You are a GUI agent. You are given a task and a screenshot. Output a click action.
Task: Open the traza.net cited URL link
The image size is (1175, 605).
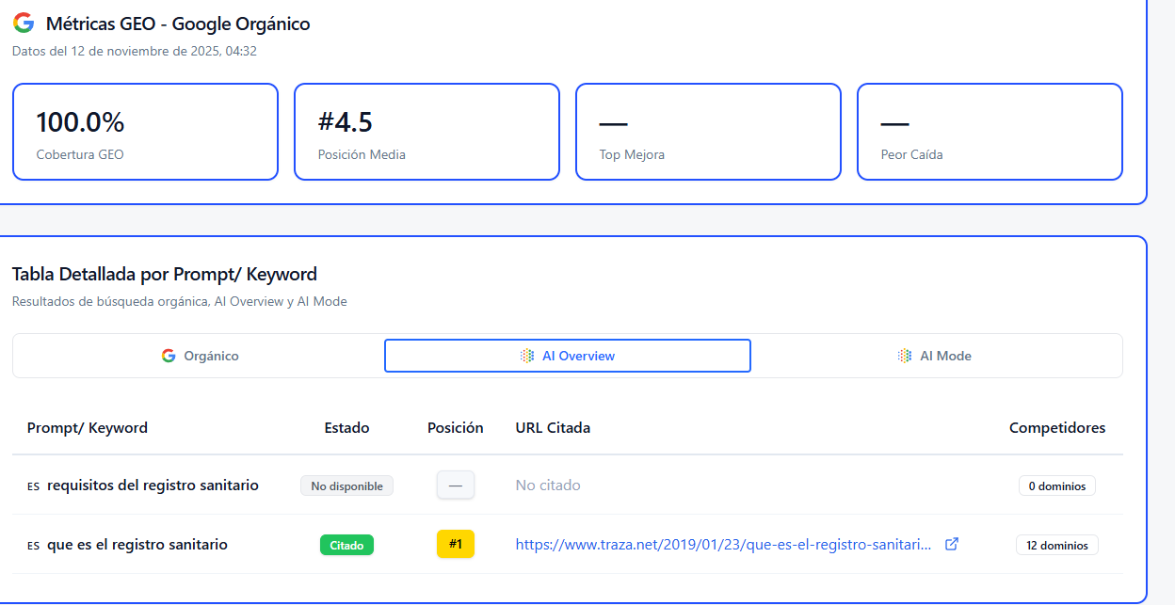pos(723,545)
